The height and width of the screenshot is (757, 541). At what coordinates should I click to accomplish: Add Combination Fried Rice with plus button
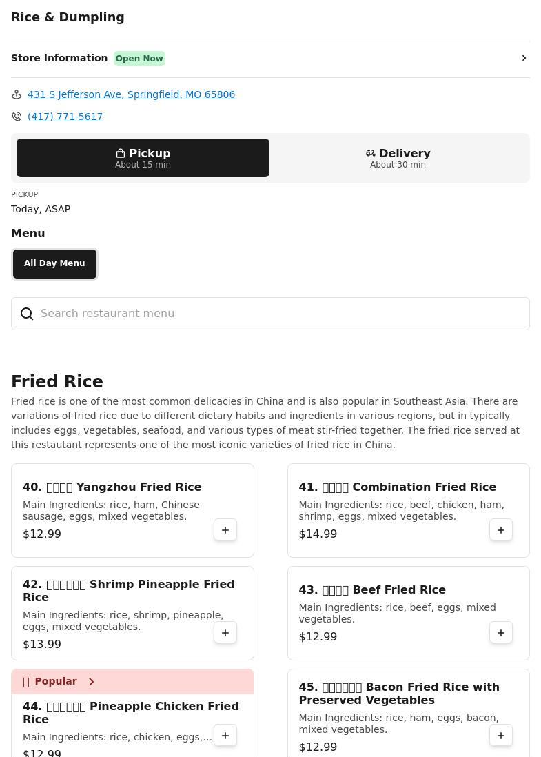coord(501,530)
